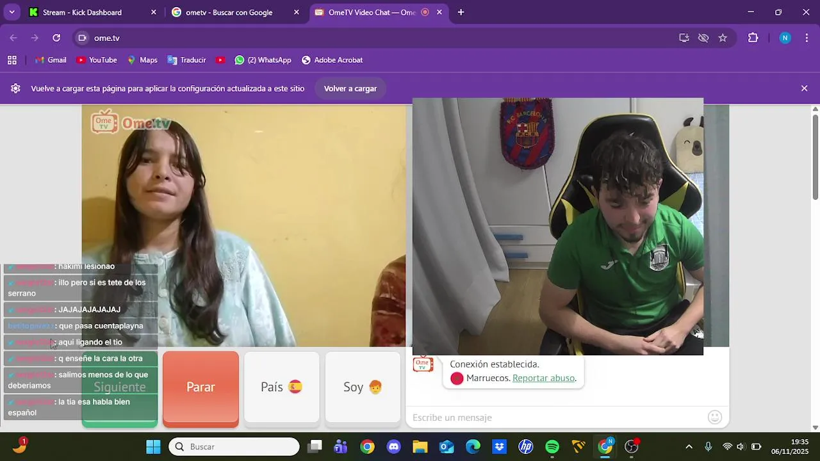Screen dimensions: 820x461
Task: Open the País country selector
Action: tap(282, 387)
